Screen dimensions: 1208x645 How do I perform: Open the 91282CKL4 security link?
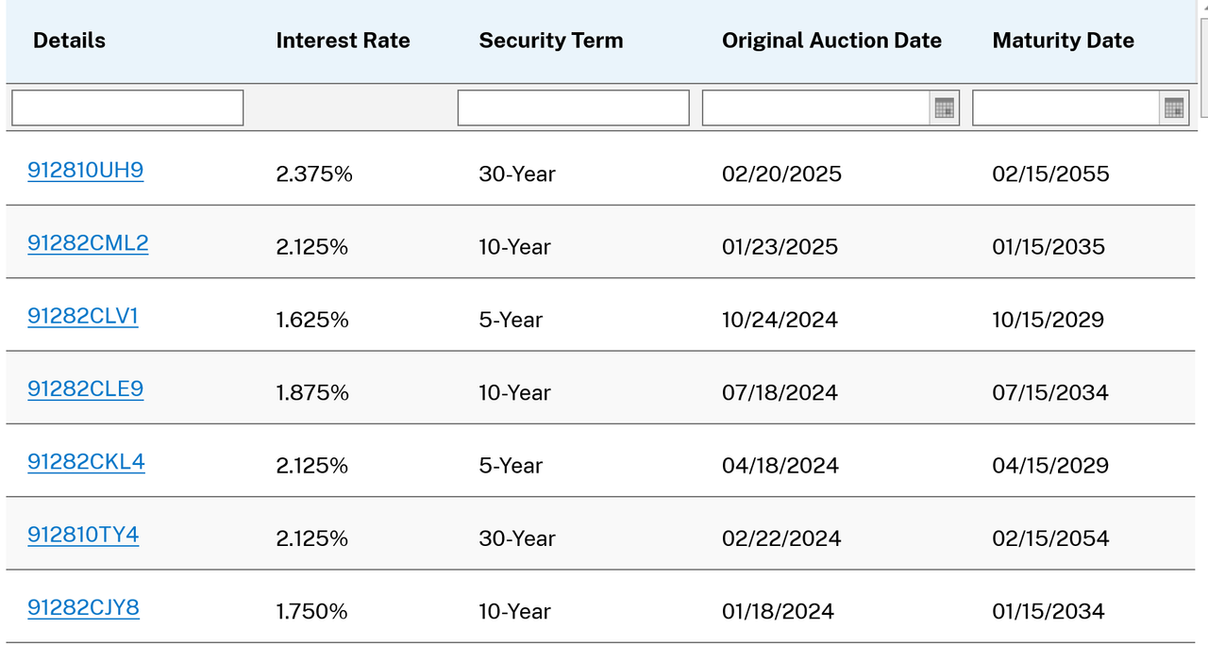click(86, 462)
